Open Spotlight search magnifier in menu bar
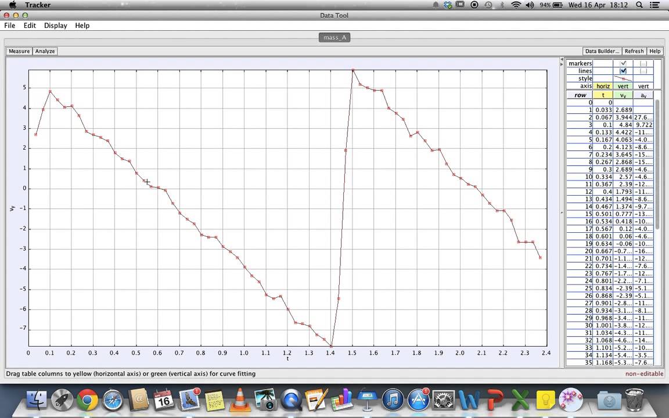The height and width of the screenshot is (418, 669). 639,5
